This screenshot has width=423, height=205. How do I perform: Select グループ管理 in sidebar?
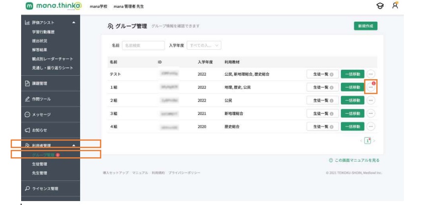43,155
